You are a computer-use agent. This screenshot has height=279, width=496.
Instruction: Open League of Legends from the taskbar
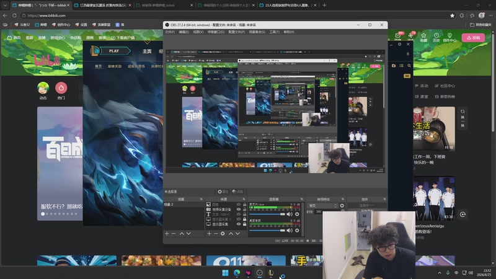(x=271, y=273)
